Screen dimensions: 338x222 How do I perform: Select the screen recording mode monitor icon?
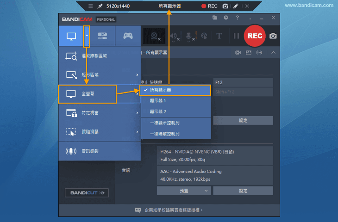(x=71, y=36)
